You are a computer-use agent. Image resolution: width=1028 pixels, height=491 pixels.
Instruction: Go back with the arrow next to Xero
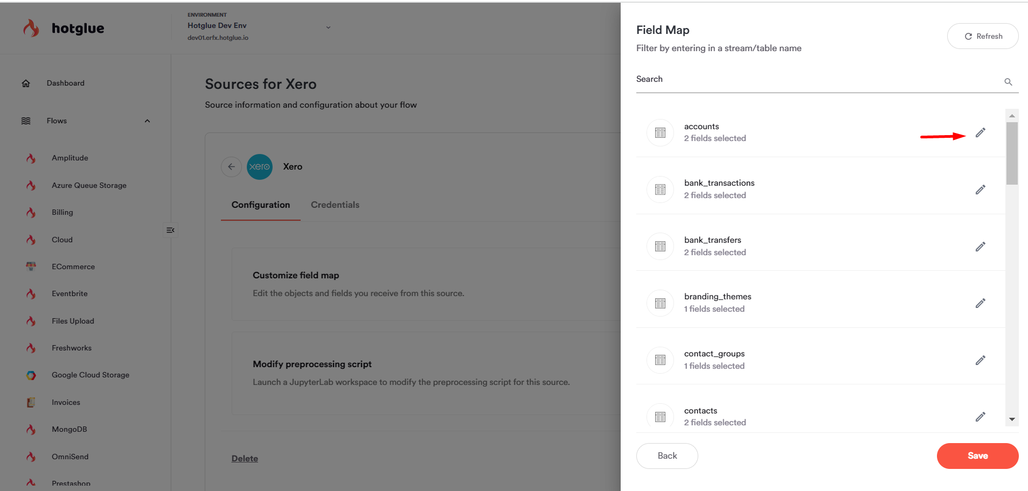(x=231, y=166)
